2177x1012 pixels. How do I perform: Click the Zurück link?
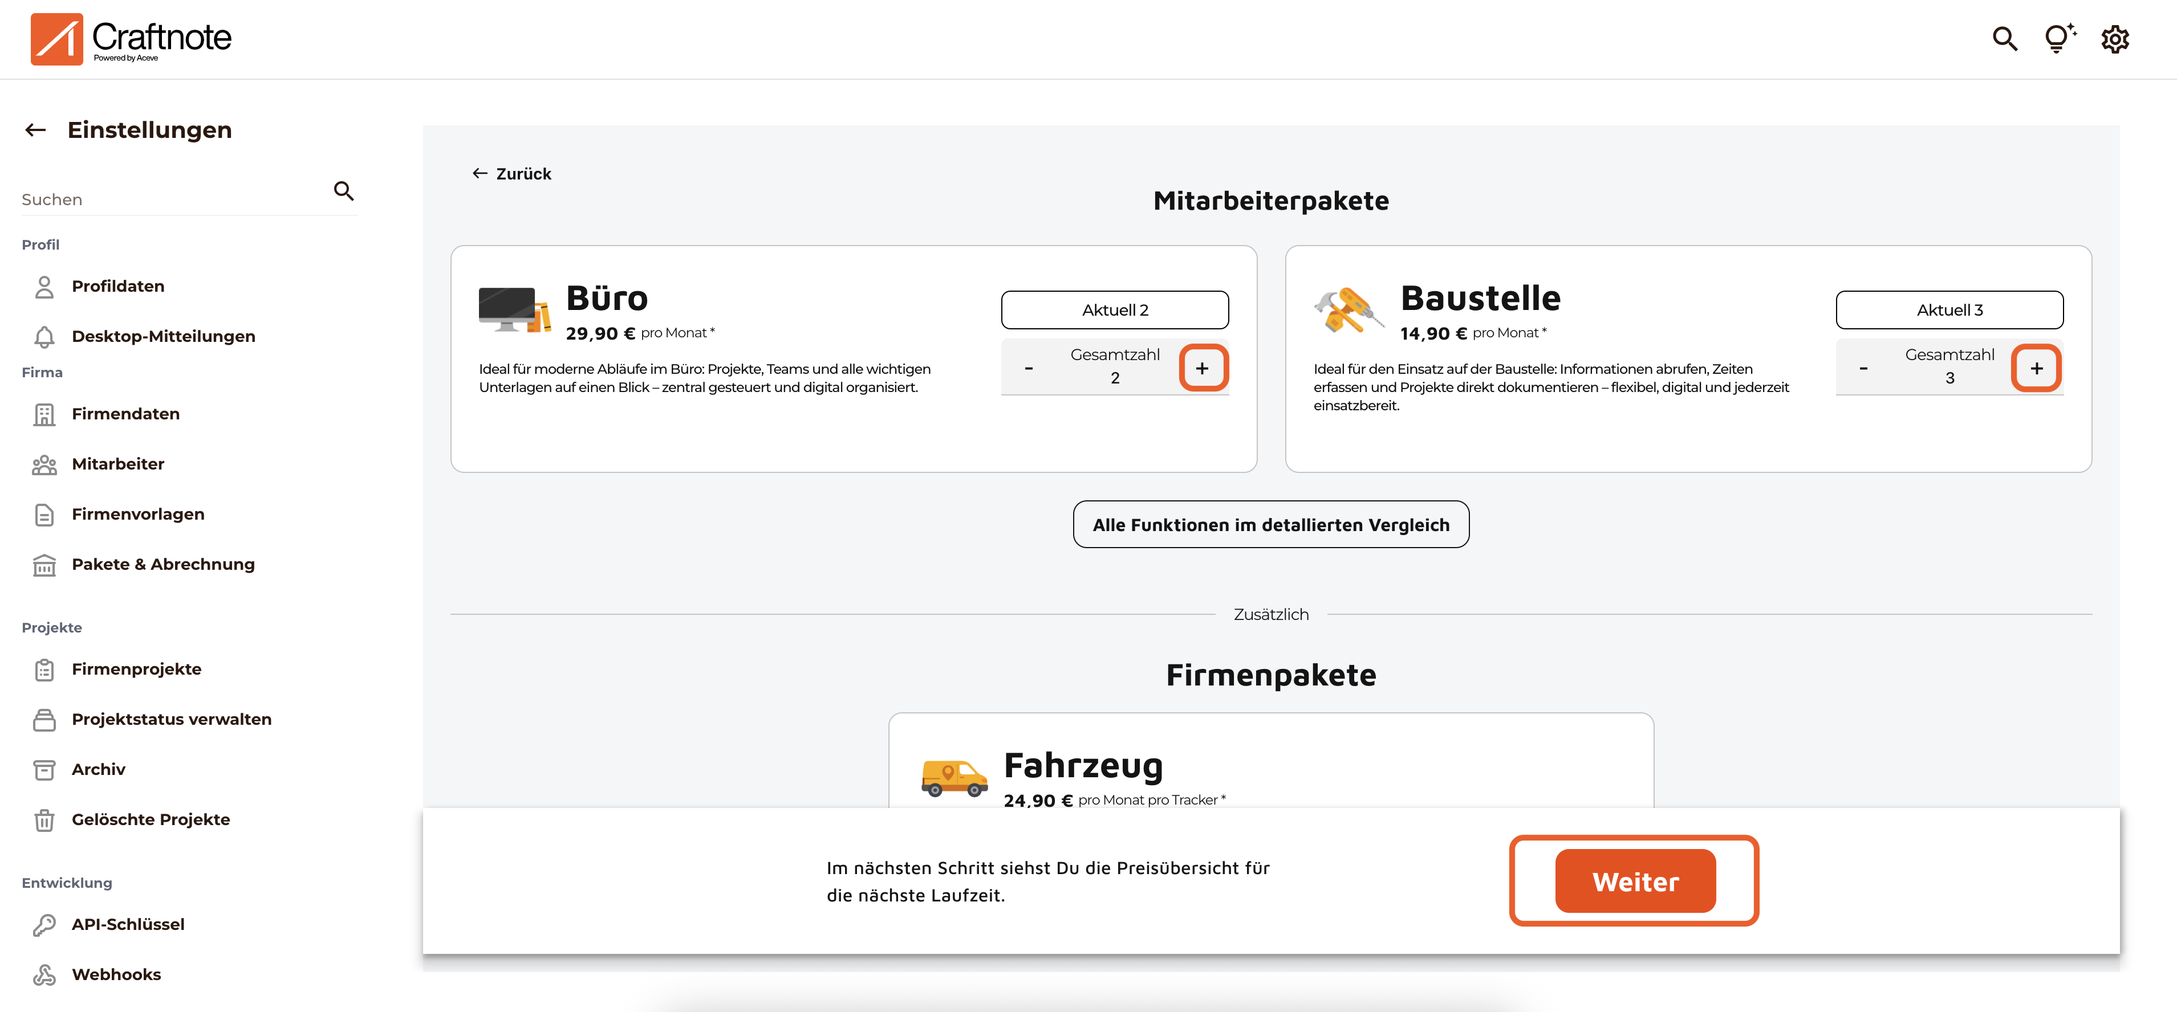point(511,174)
